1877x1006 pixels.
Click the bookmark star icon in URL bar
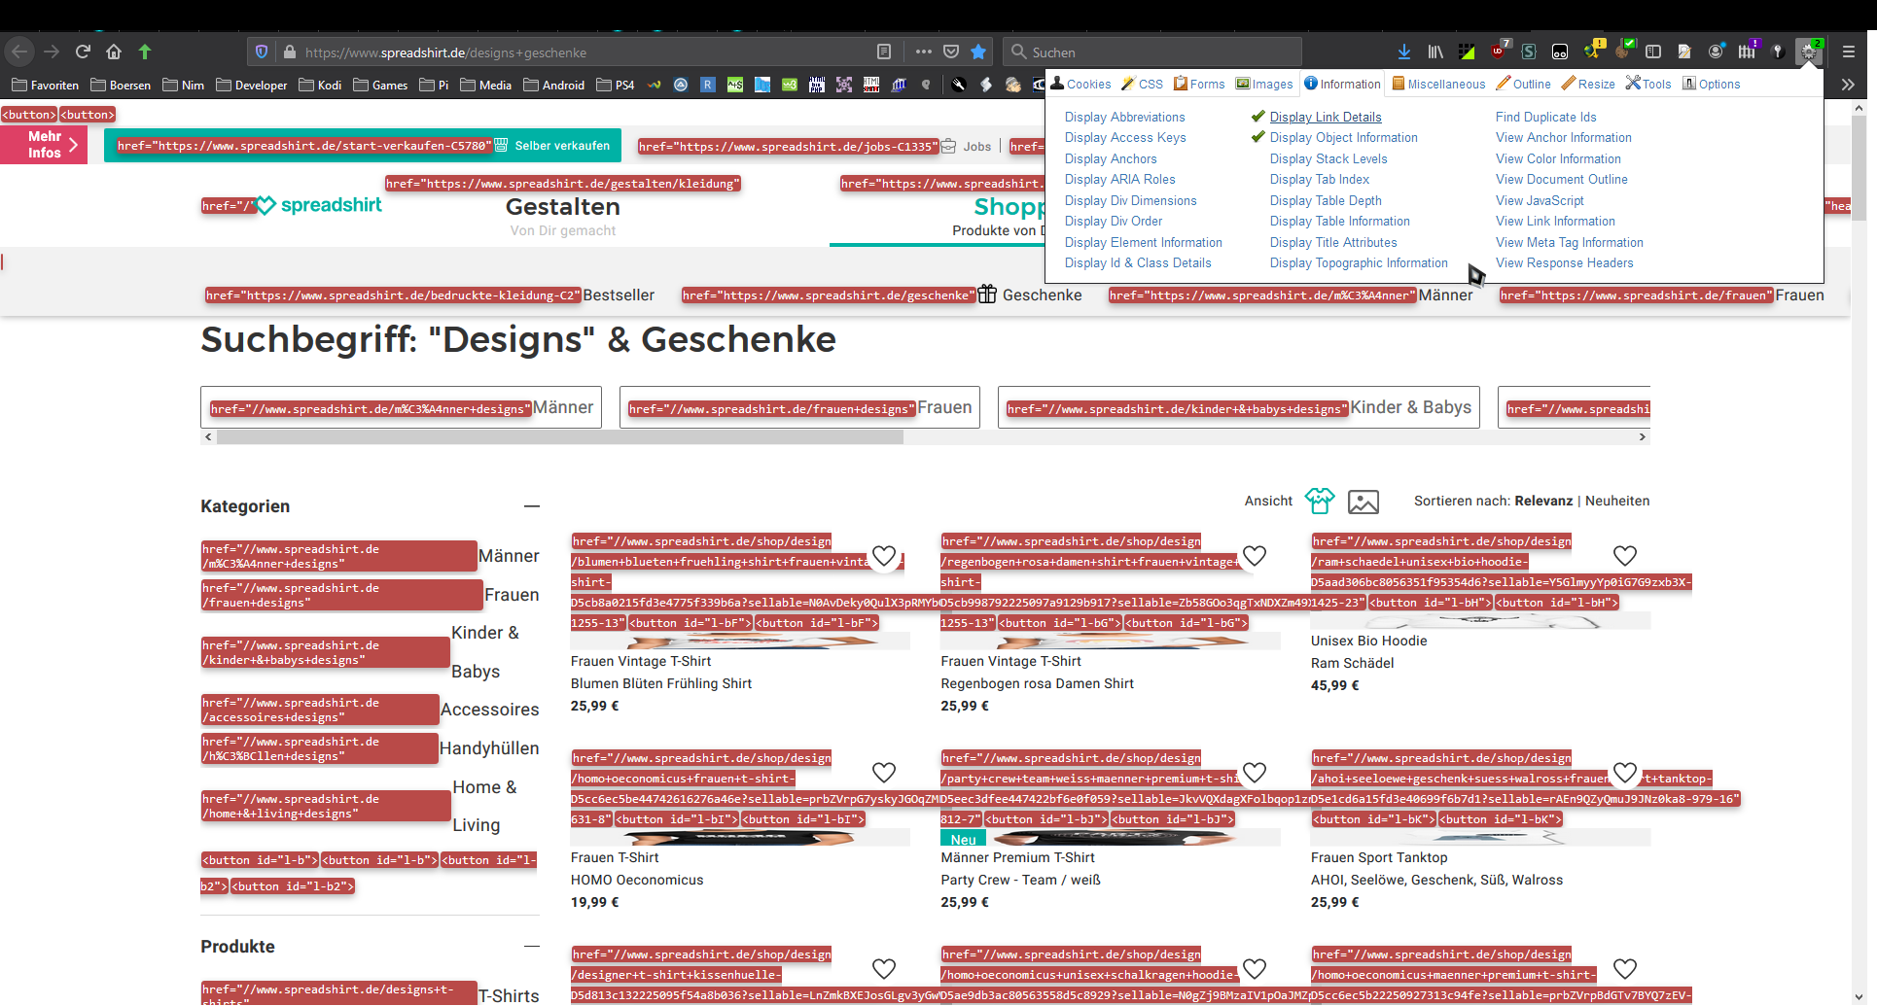pos(978,52)
